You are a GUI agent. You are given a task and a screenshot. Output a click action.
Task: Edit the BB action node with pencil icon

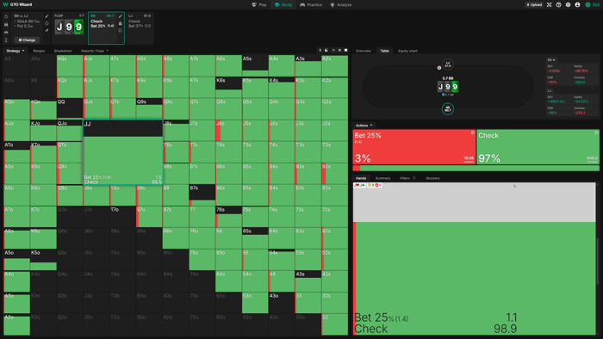(x=121, y=16)
